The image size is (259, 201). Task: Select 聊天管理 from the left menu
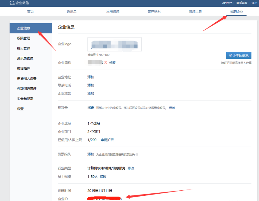point(24,48)
